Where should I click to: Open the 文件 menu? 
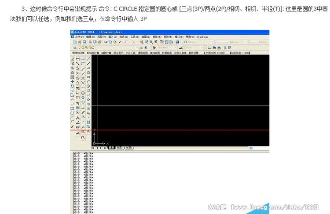point(79,37)
